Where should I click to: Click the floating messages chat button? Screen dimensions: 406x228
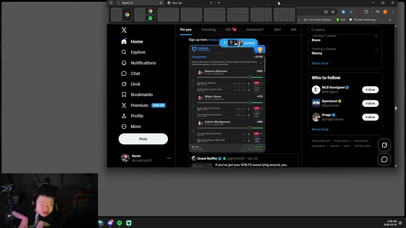pyautogui.click(x=384, y=159)
